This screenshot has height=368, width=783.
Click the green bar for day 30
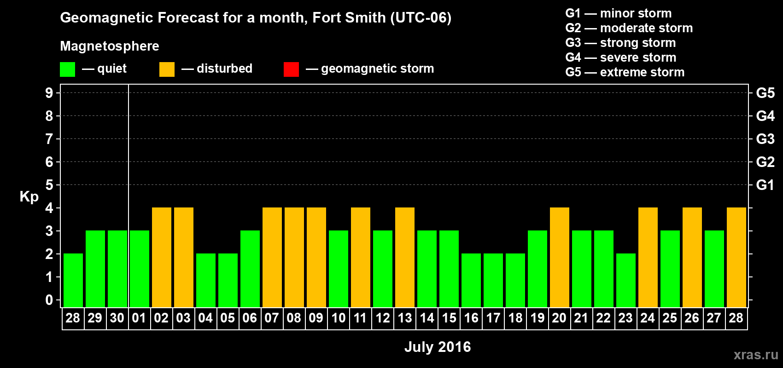(x=117, y=269)
